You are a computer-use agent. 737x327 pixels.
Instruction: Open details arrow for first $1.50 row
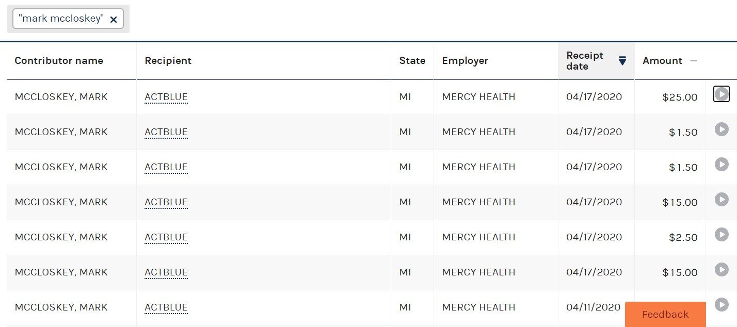click(722, 129)
